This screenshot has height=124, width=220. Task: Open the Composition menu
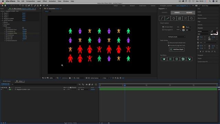pyautogui.click(x=31, y=1)
